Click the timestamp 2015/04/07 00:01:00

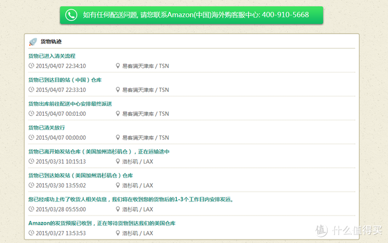(61, 114)
